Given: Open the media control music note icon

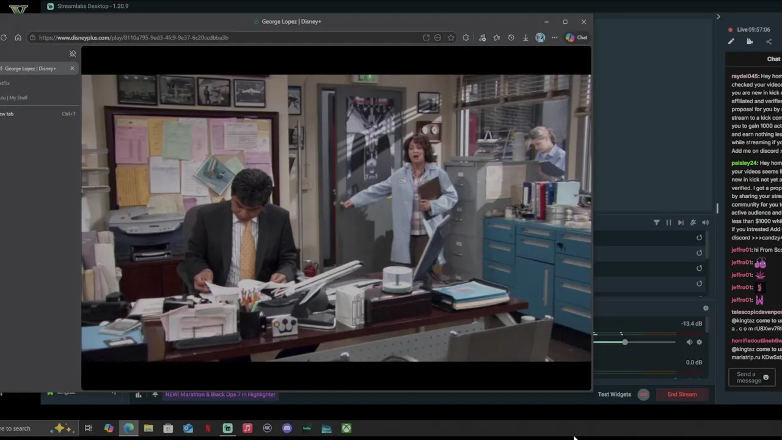Looking at the screenshot, I should [482, 37].
